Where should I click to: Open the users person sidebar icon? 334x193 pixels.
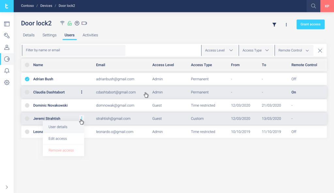[7, 47]
